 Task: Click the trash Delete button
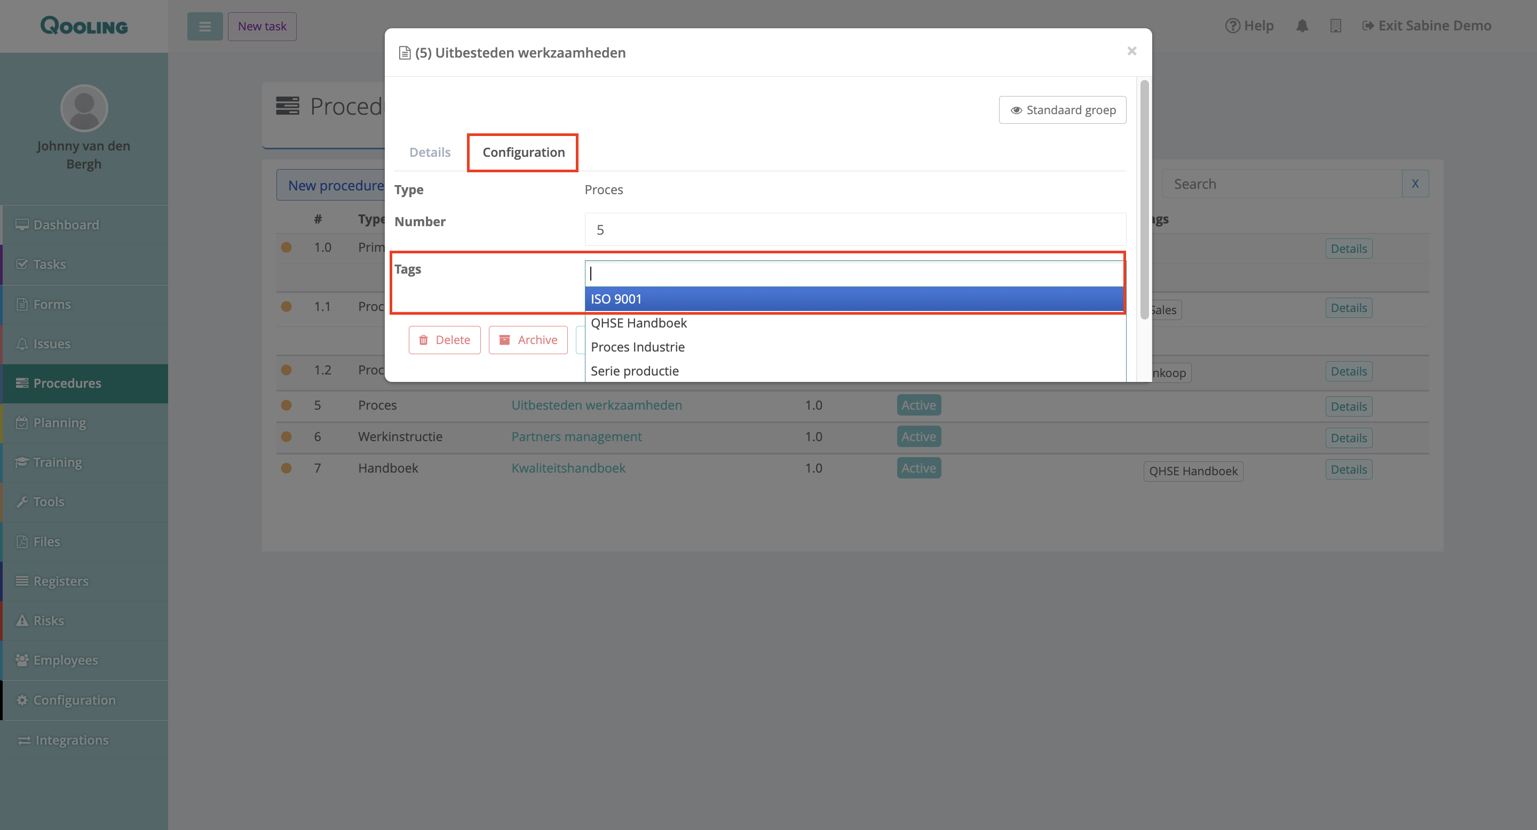[445, 340]
